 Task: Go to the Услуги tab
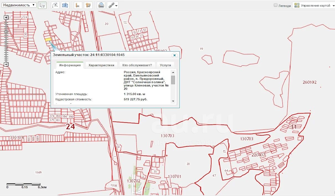coord(165,65)
